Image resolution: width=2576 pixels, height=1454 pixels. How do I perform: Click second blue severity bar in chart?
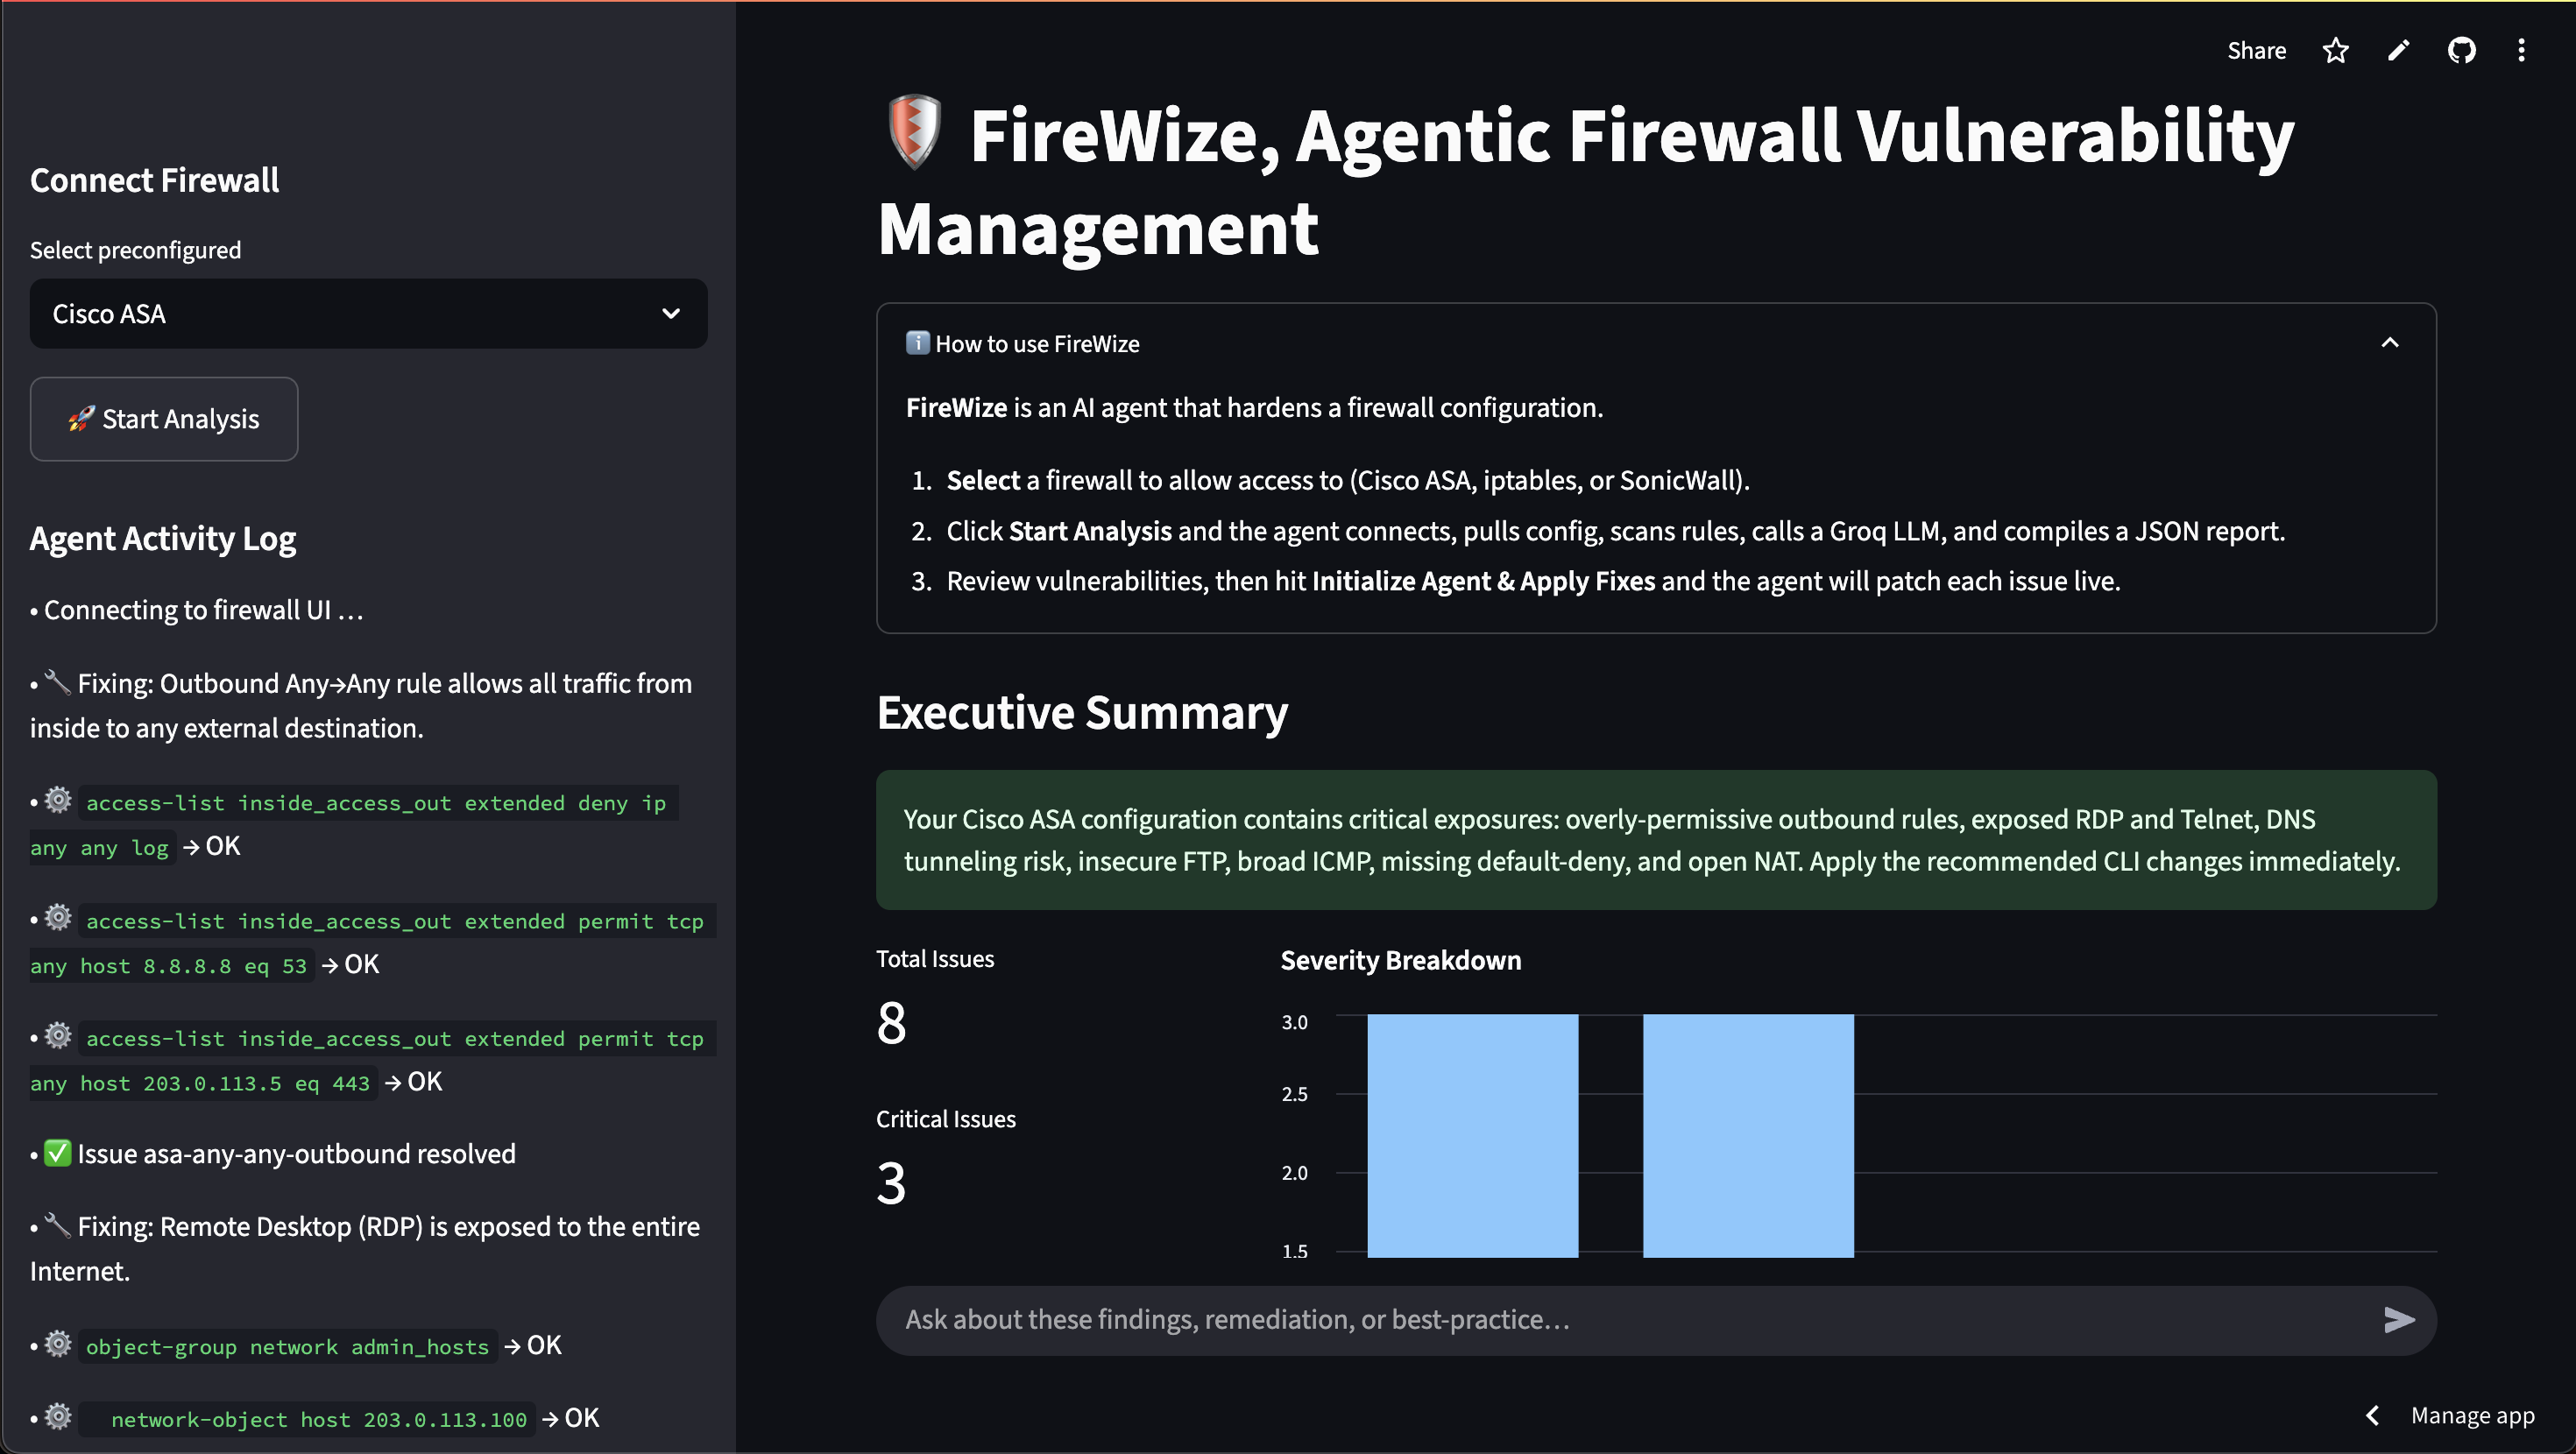pos(1748,1135)
